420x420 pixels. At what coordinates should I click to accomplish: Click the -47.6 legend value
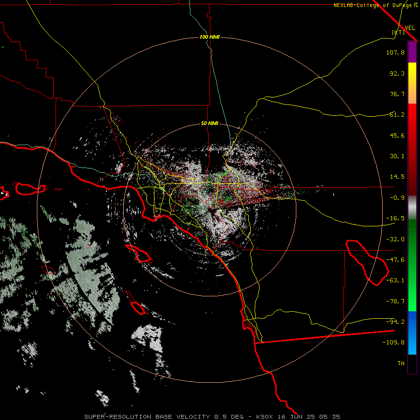395,260
